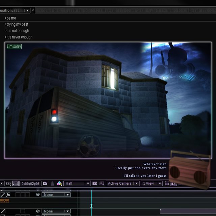Open the magnification dropdown arrow left of the grid icon
Image resolution: width=216 pixels, height=216 pixels.
2,184
